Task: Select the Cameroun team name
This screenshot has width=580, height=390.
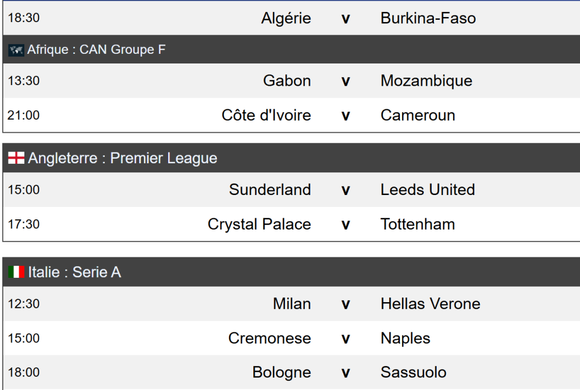Action: point(418,116)
